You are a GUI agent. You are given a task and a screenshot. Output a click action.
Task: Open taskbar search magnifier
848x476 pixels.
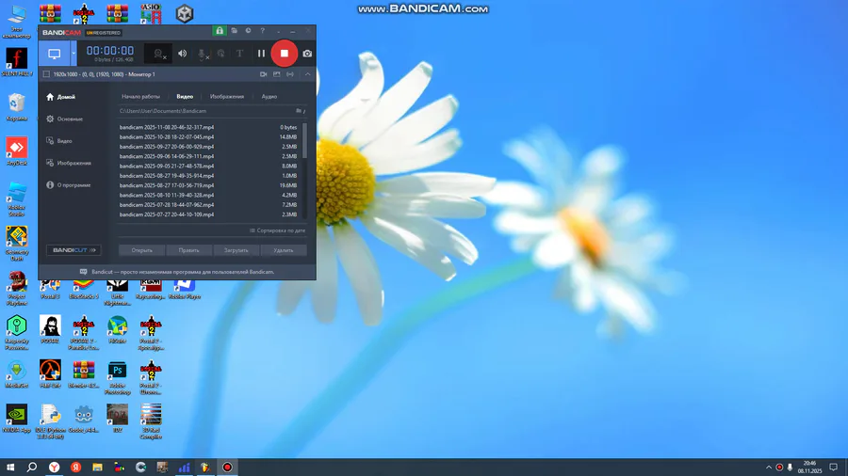point(32,468)
